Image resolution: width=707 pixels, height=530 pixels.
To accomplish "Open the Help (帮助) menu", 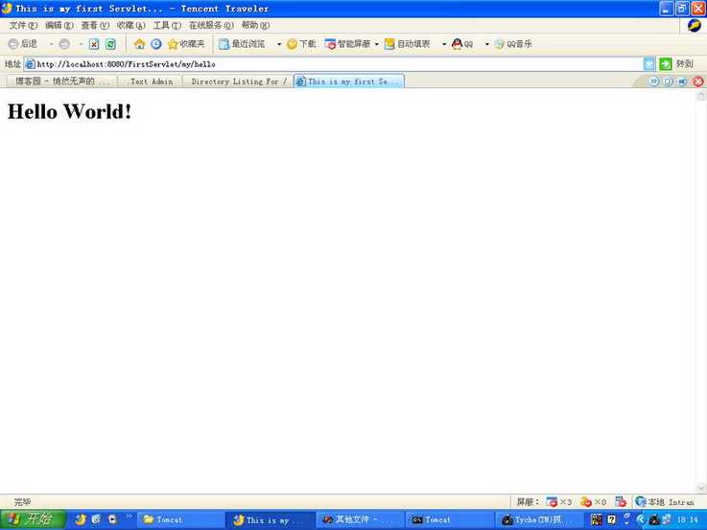I will point(255,25).
